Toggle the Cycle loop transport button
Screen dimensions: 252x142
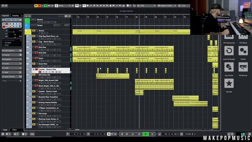click(133, 134)
